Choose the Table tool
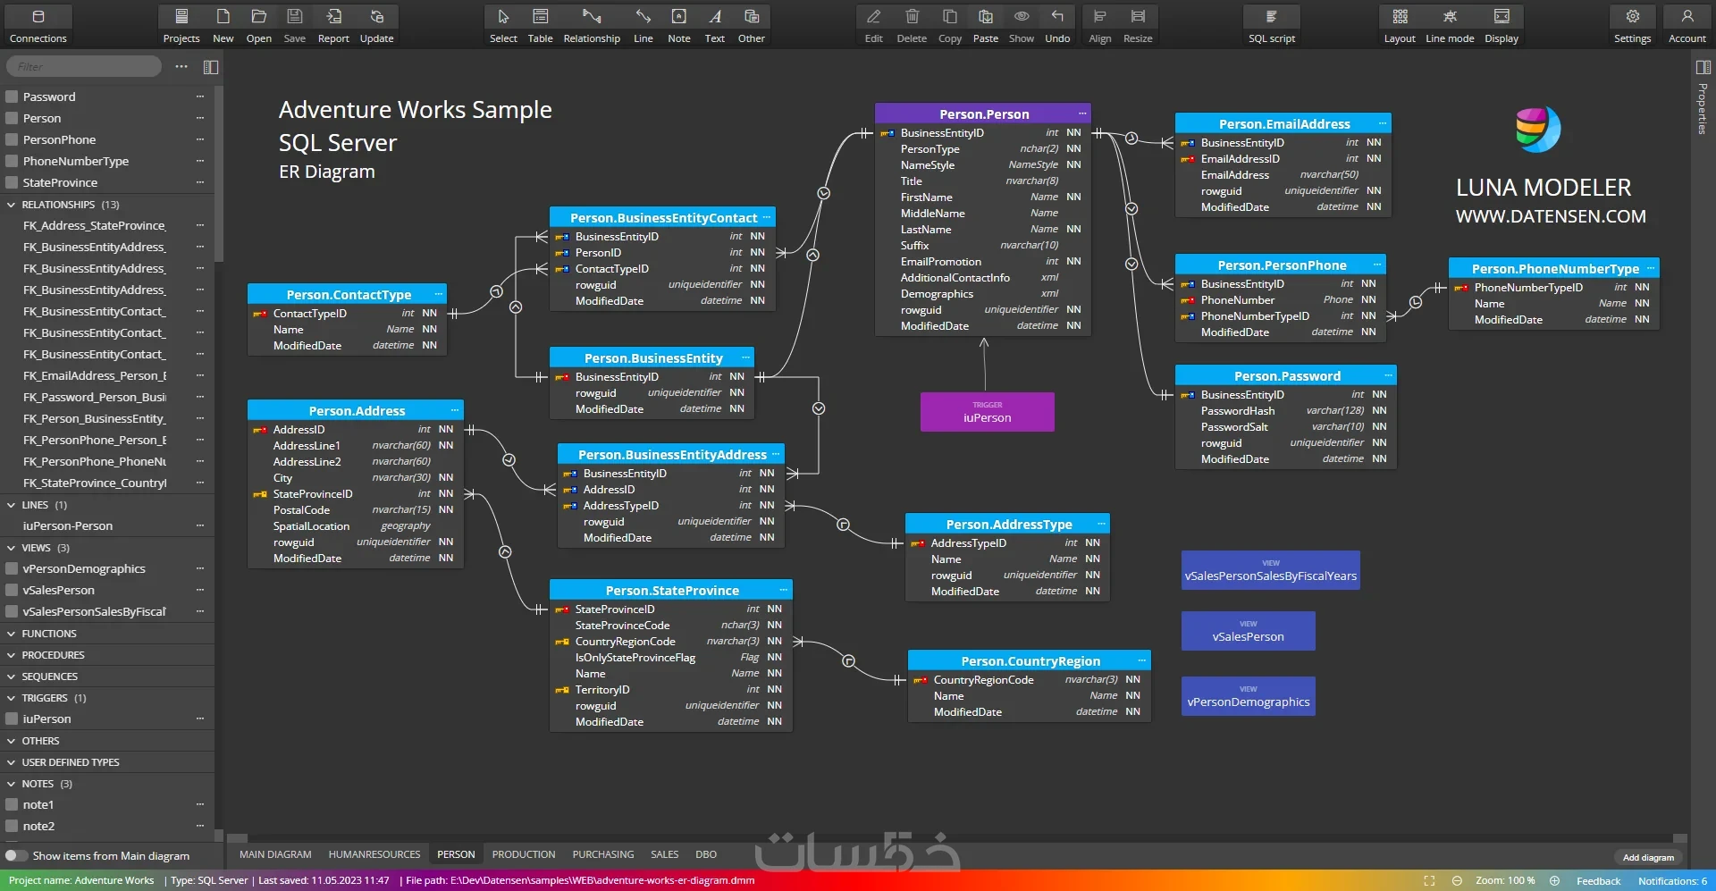The height and width of the screenshot is (891, 1716). point(540,25)
